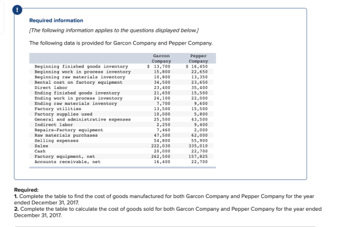This screenshot has height=227, width=337.
Task: Click Garcon value 10,800
Action: click(162, 77)
